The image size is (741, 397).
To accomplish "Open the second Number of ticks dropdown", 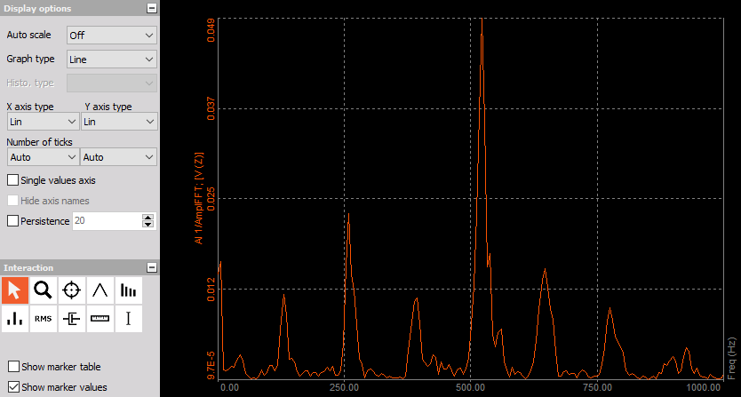I will click(119, 157).
